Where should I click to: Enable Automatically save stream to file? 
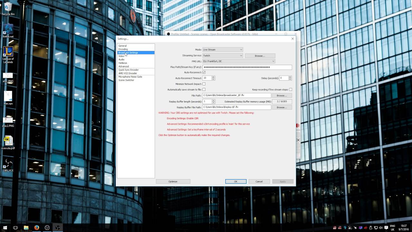(x=204, y=90)
